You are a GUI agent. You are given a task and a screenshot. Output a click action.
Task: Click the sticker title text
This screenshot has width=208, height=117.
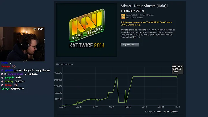pos(144,8)
